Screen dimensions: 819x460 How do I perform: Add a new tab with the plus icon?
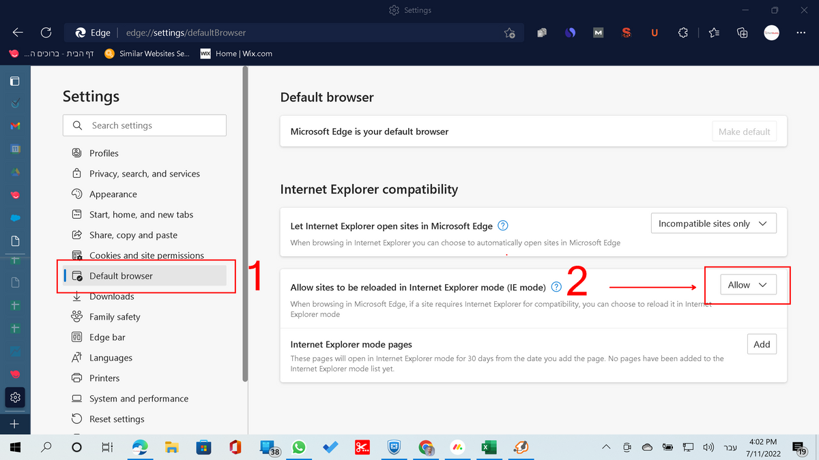[15, 424]
